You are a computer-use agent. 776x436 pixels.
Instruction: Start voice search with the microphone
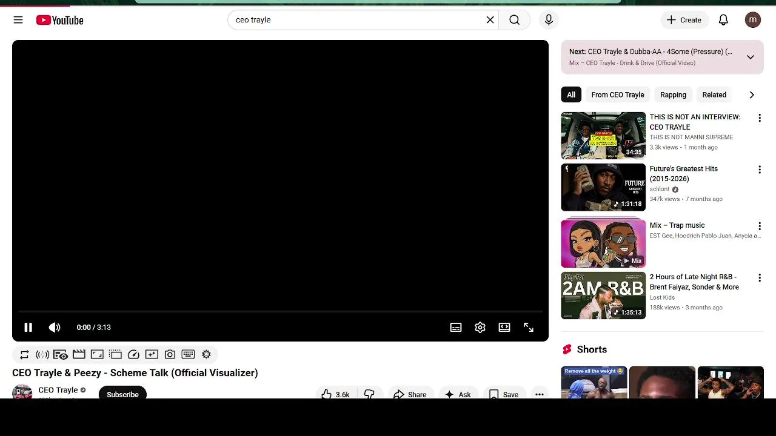(x=549, y=20)
